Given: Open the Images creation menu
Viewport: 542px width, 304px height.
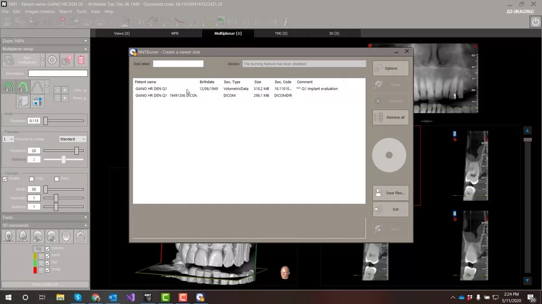Looking at the screenshot, I should tap(40, 11).
